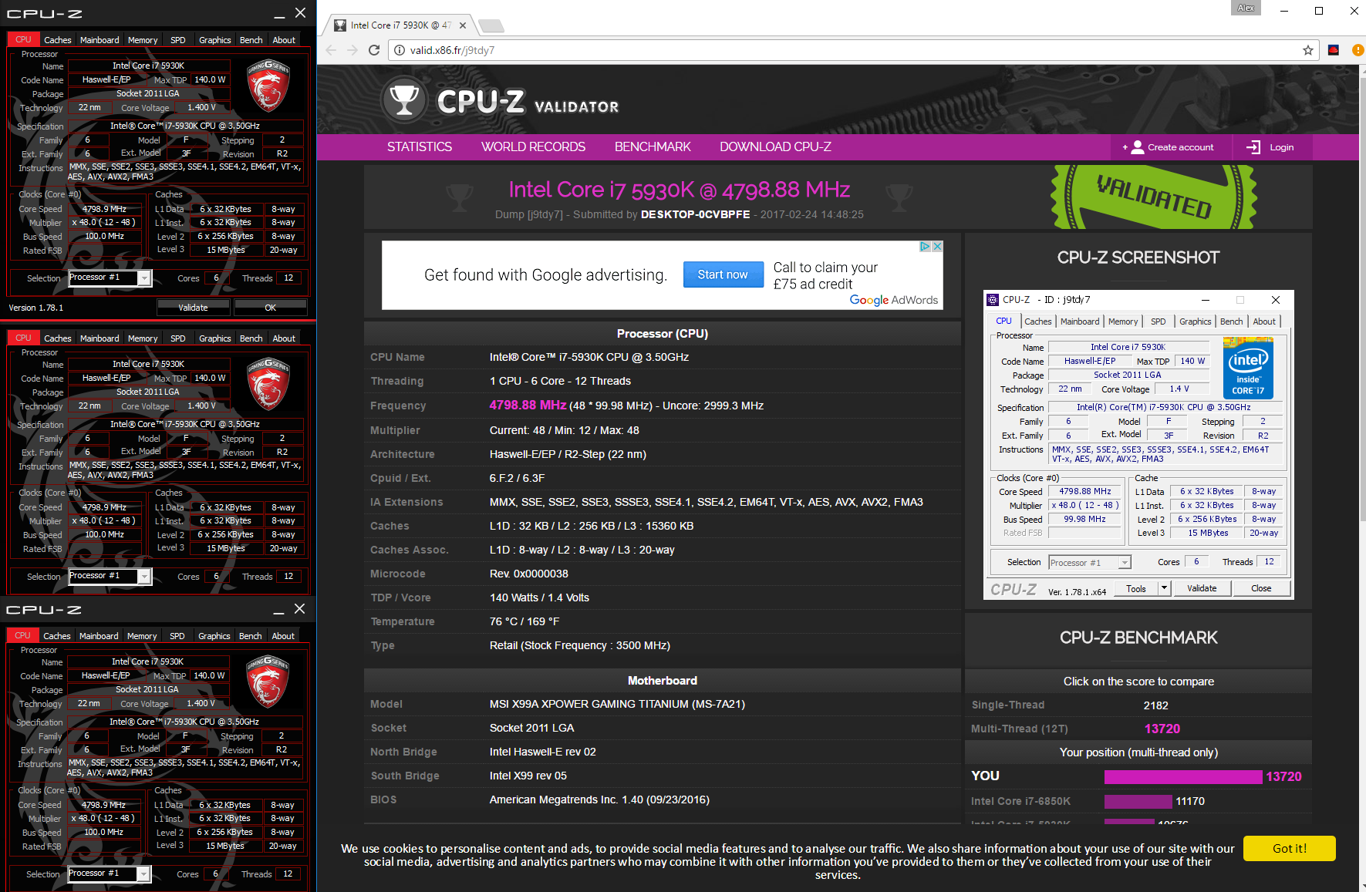Click the Multi-Thread score 13720
1366x892 pixels.
pyautogui.click(x=1162, y=729)
